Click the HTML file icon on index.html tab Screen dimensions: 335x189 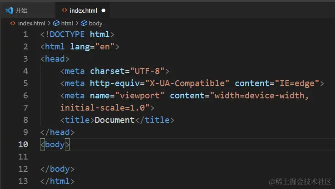tap(64, 10)
